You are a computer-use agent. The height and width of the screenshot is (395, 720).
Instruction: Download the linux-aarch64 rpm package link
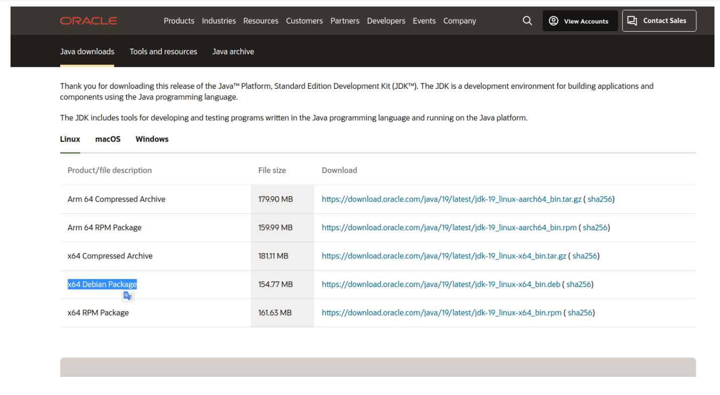coord(449,228)
